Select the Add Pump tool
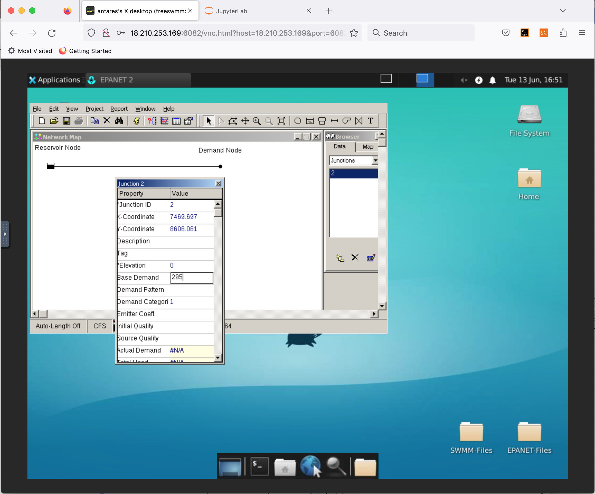The width and height of the screenshot is (595, 494). click(347, 121)
